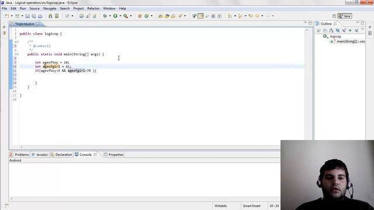
Task: Minimize the Outline view
Action: click(358, 23)
